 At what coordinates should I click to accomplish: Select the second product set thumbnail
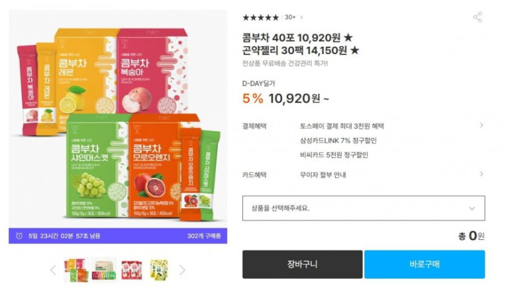click(104, 270)
